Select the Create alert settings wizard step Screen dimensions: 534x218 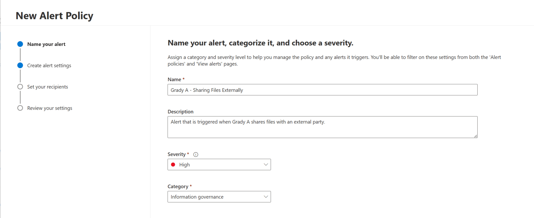[x=49, y=65]
